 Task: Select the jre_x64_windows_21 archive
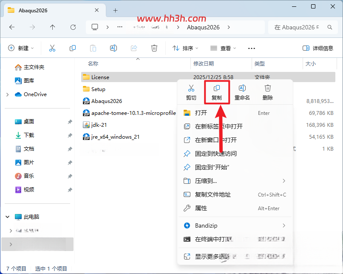(111, 137)
